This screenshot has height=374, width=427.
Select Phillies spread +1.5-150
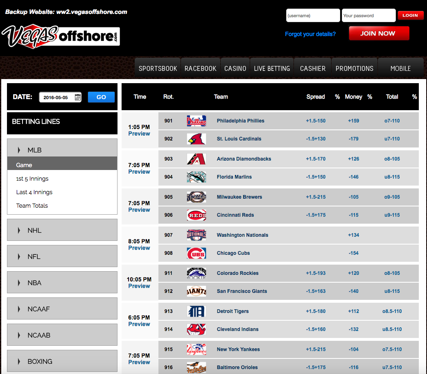coord(316,121)
